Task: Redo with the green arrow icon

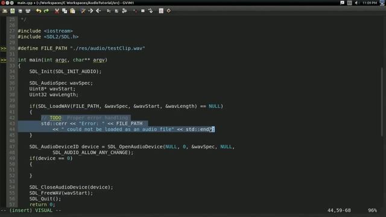Action: pos(46,11)
